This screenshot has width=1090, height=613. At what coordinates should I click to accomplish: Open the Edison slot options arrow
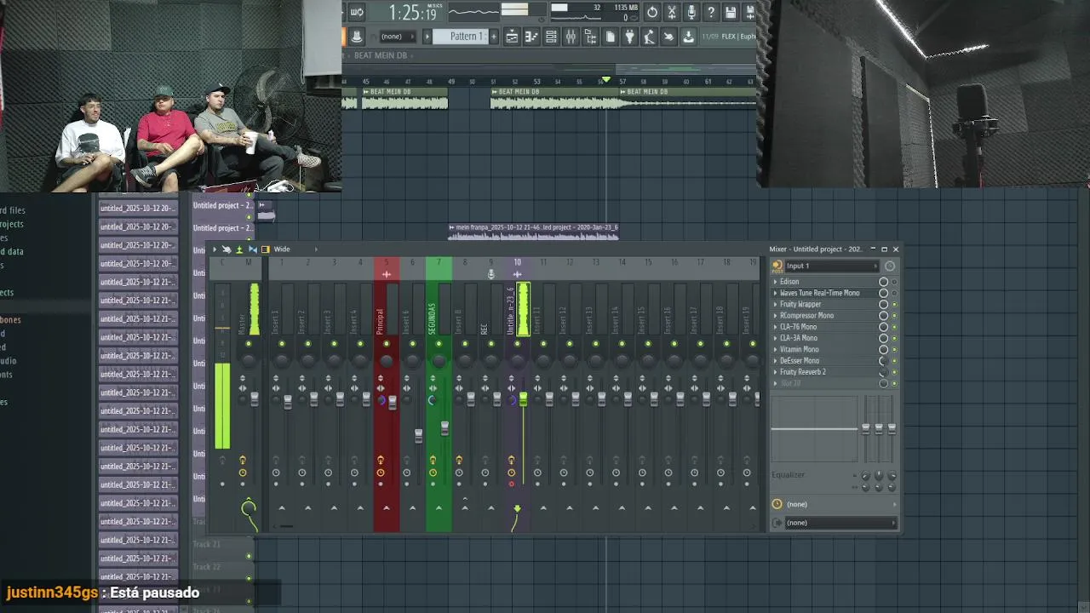click(775, 282)
